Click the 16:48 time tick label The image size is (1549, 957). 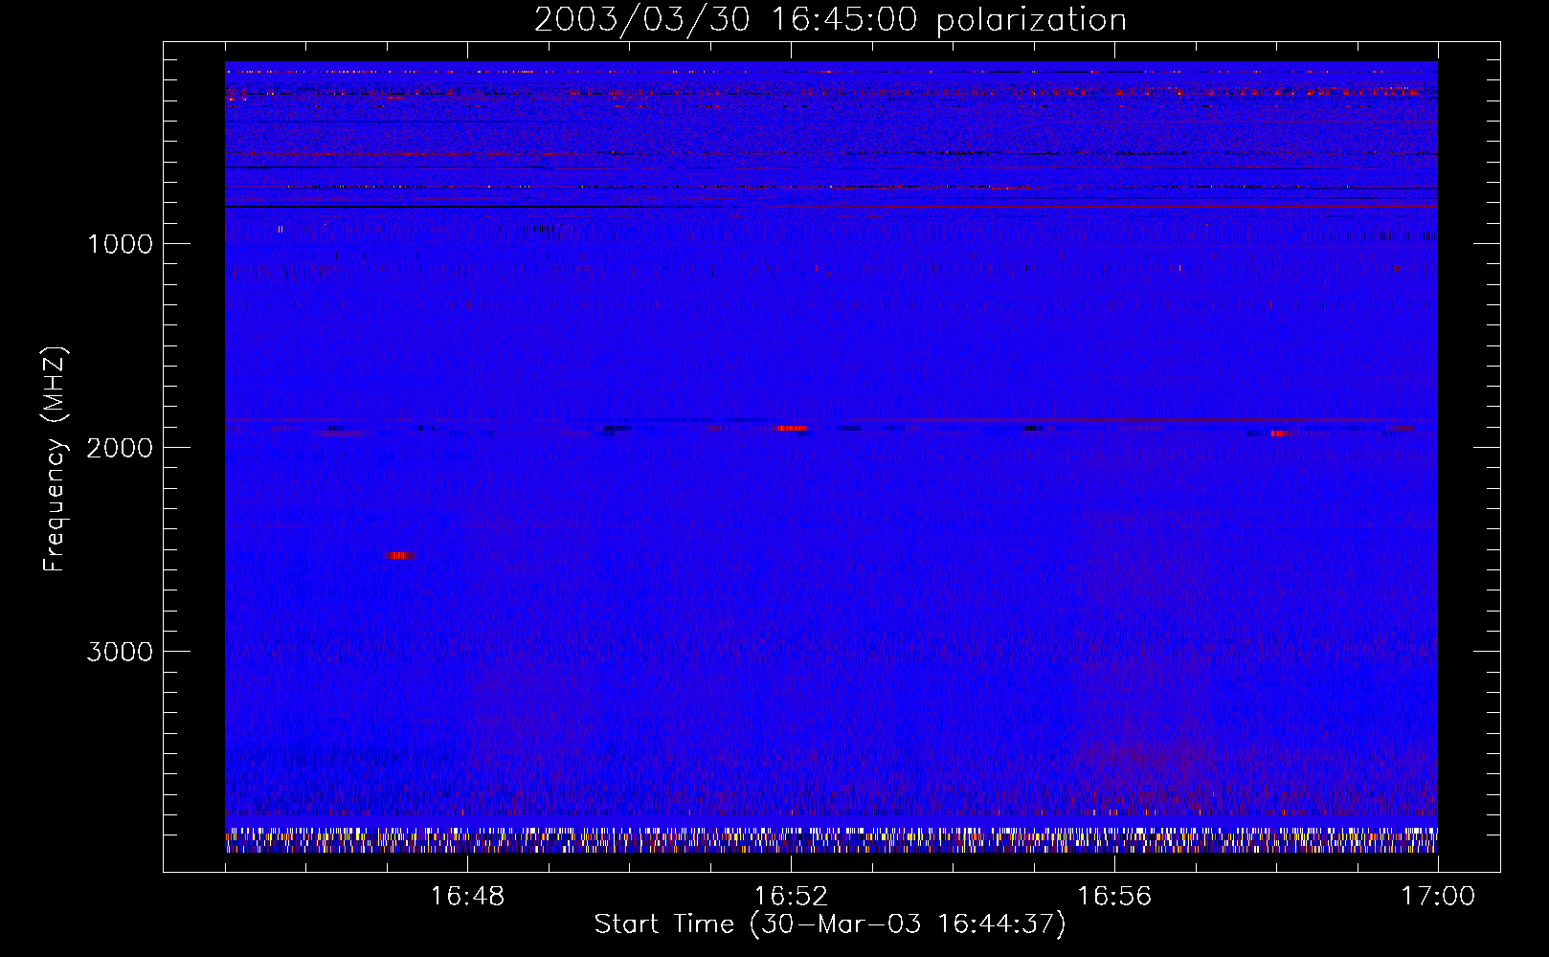click(x=467, y=897)
